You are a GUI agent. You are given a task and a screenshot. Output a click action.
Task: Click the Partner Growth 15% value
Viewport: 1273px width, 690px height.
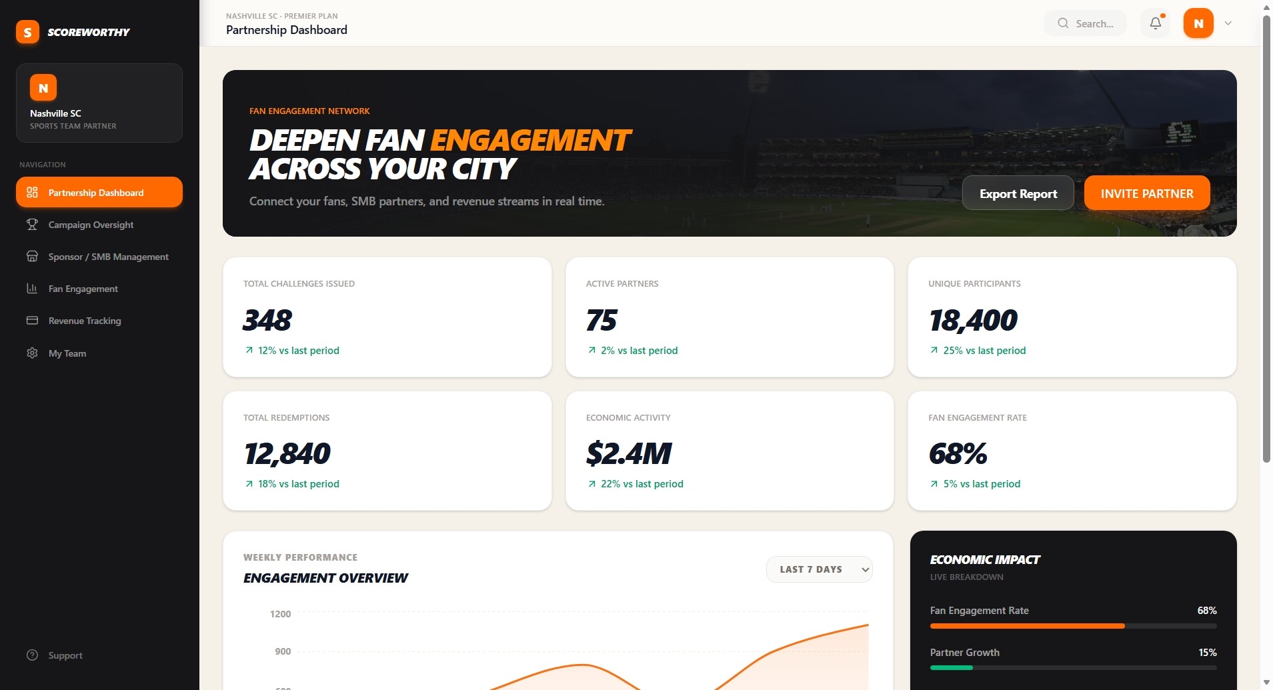tap(1208, 653)
